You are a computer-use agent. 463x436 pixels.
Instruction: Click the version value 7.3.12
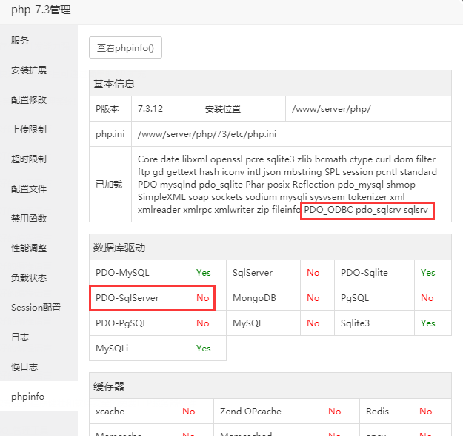pos(150,109)
